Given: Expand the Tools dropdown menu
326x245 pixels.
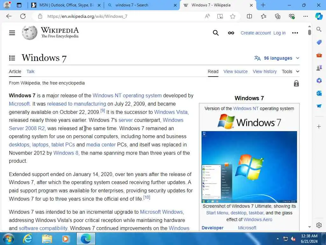Looking at the screenshot, I should (290, 71).
